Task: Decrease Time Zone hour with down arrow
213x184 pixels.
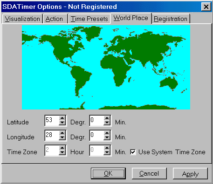Action: pos(62,152)
